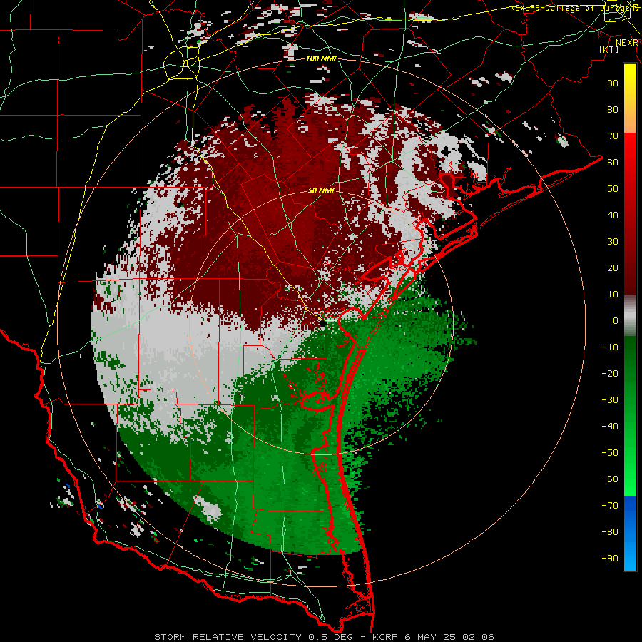The height and width of the screenshot is (642, 642).
Task: Click the '-50' value on velocity scale
Action: [x=610, y=453]
